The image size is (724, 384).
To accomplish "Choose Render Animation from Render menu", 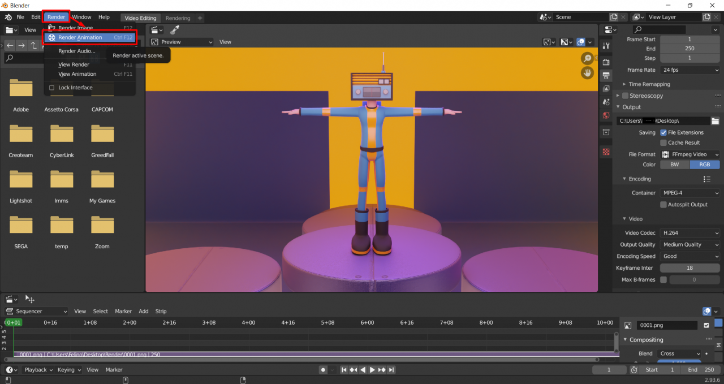I will click(x=80, y=38).
